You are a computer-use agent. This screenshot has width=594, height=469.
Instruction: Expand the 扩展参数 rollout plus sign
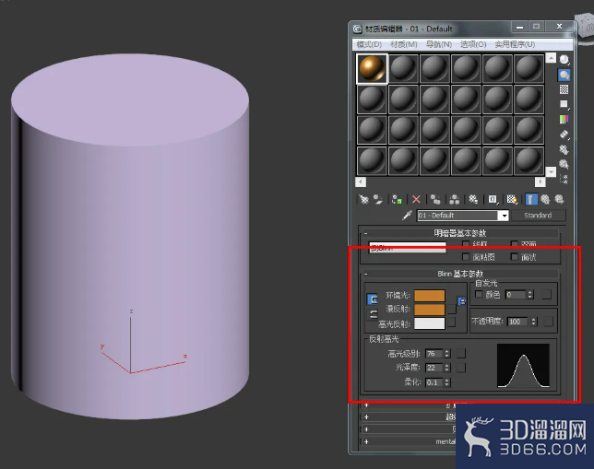click(x=366, y=405)
